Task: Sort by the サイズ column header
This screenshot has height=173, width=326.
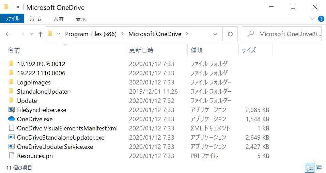Action: (x=249, y=50)
